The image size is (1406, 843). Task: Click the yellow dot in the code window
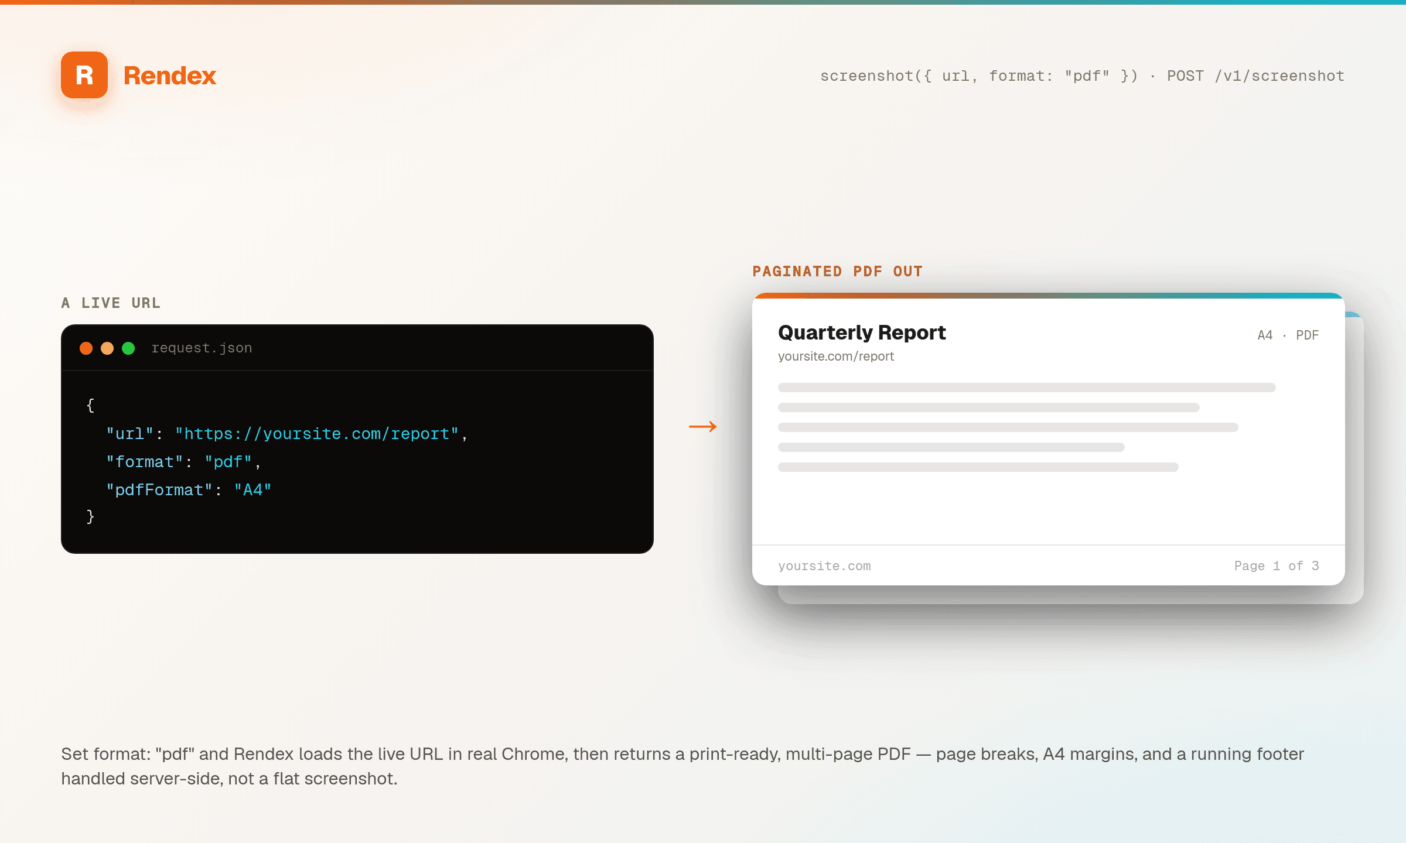(107, 348)
